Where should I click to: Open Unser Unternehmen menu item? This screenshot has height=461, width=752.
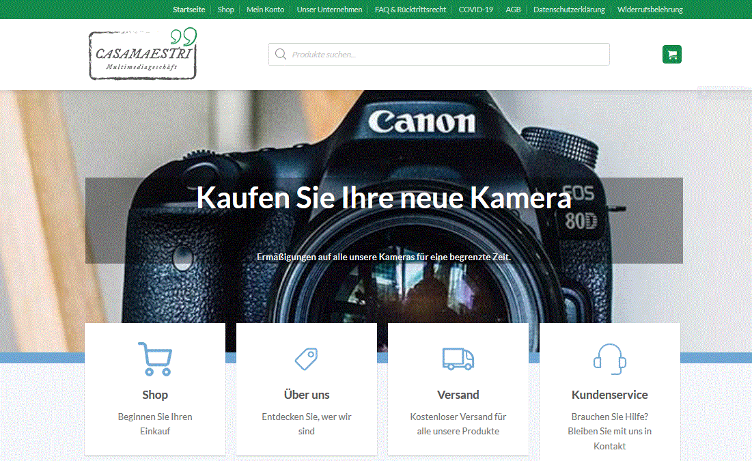point(329,10)
